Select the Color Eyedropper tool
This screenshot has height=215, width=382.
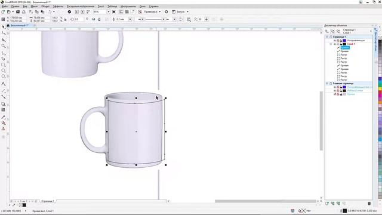click(x=4, y=117)
